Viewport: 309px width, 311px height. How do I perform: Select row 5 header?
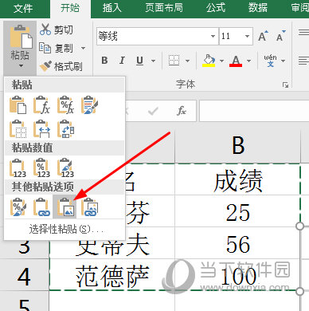[24, 301]
